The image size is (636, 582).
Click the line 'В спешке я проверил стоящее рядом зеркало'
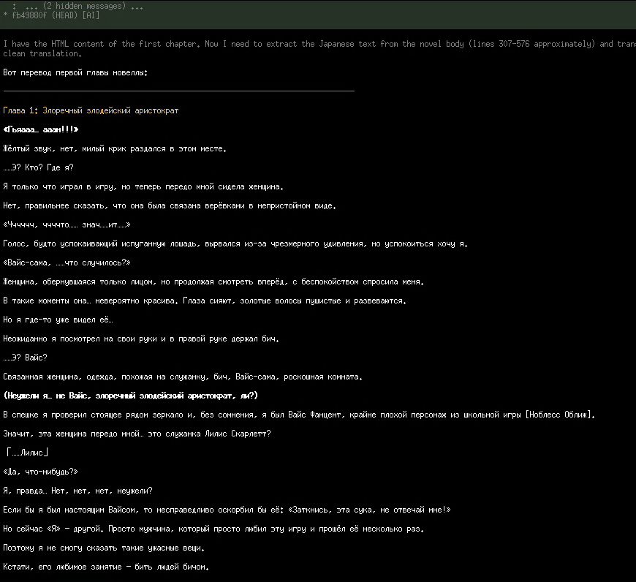click(299, 415)
